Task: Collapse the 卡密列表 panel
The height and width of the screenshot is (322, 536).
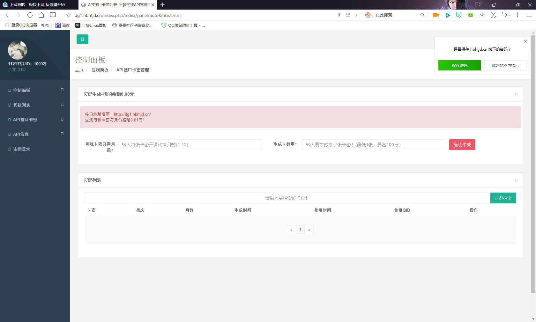Action: [516, 180]
